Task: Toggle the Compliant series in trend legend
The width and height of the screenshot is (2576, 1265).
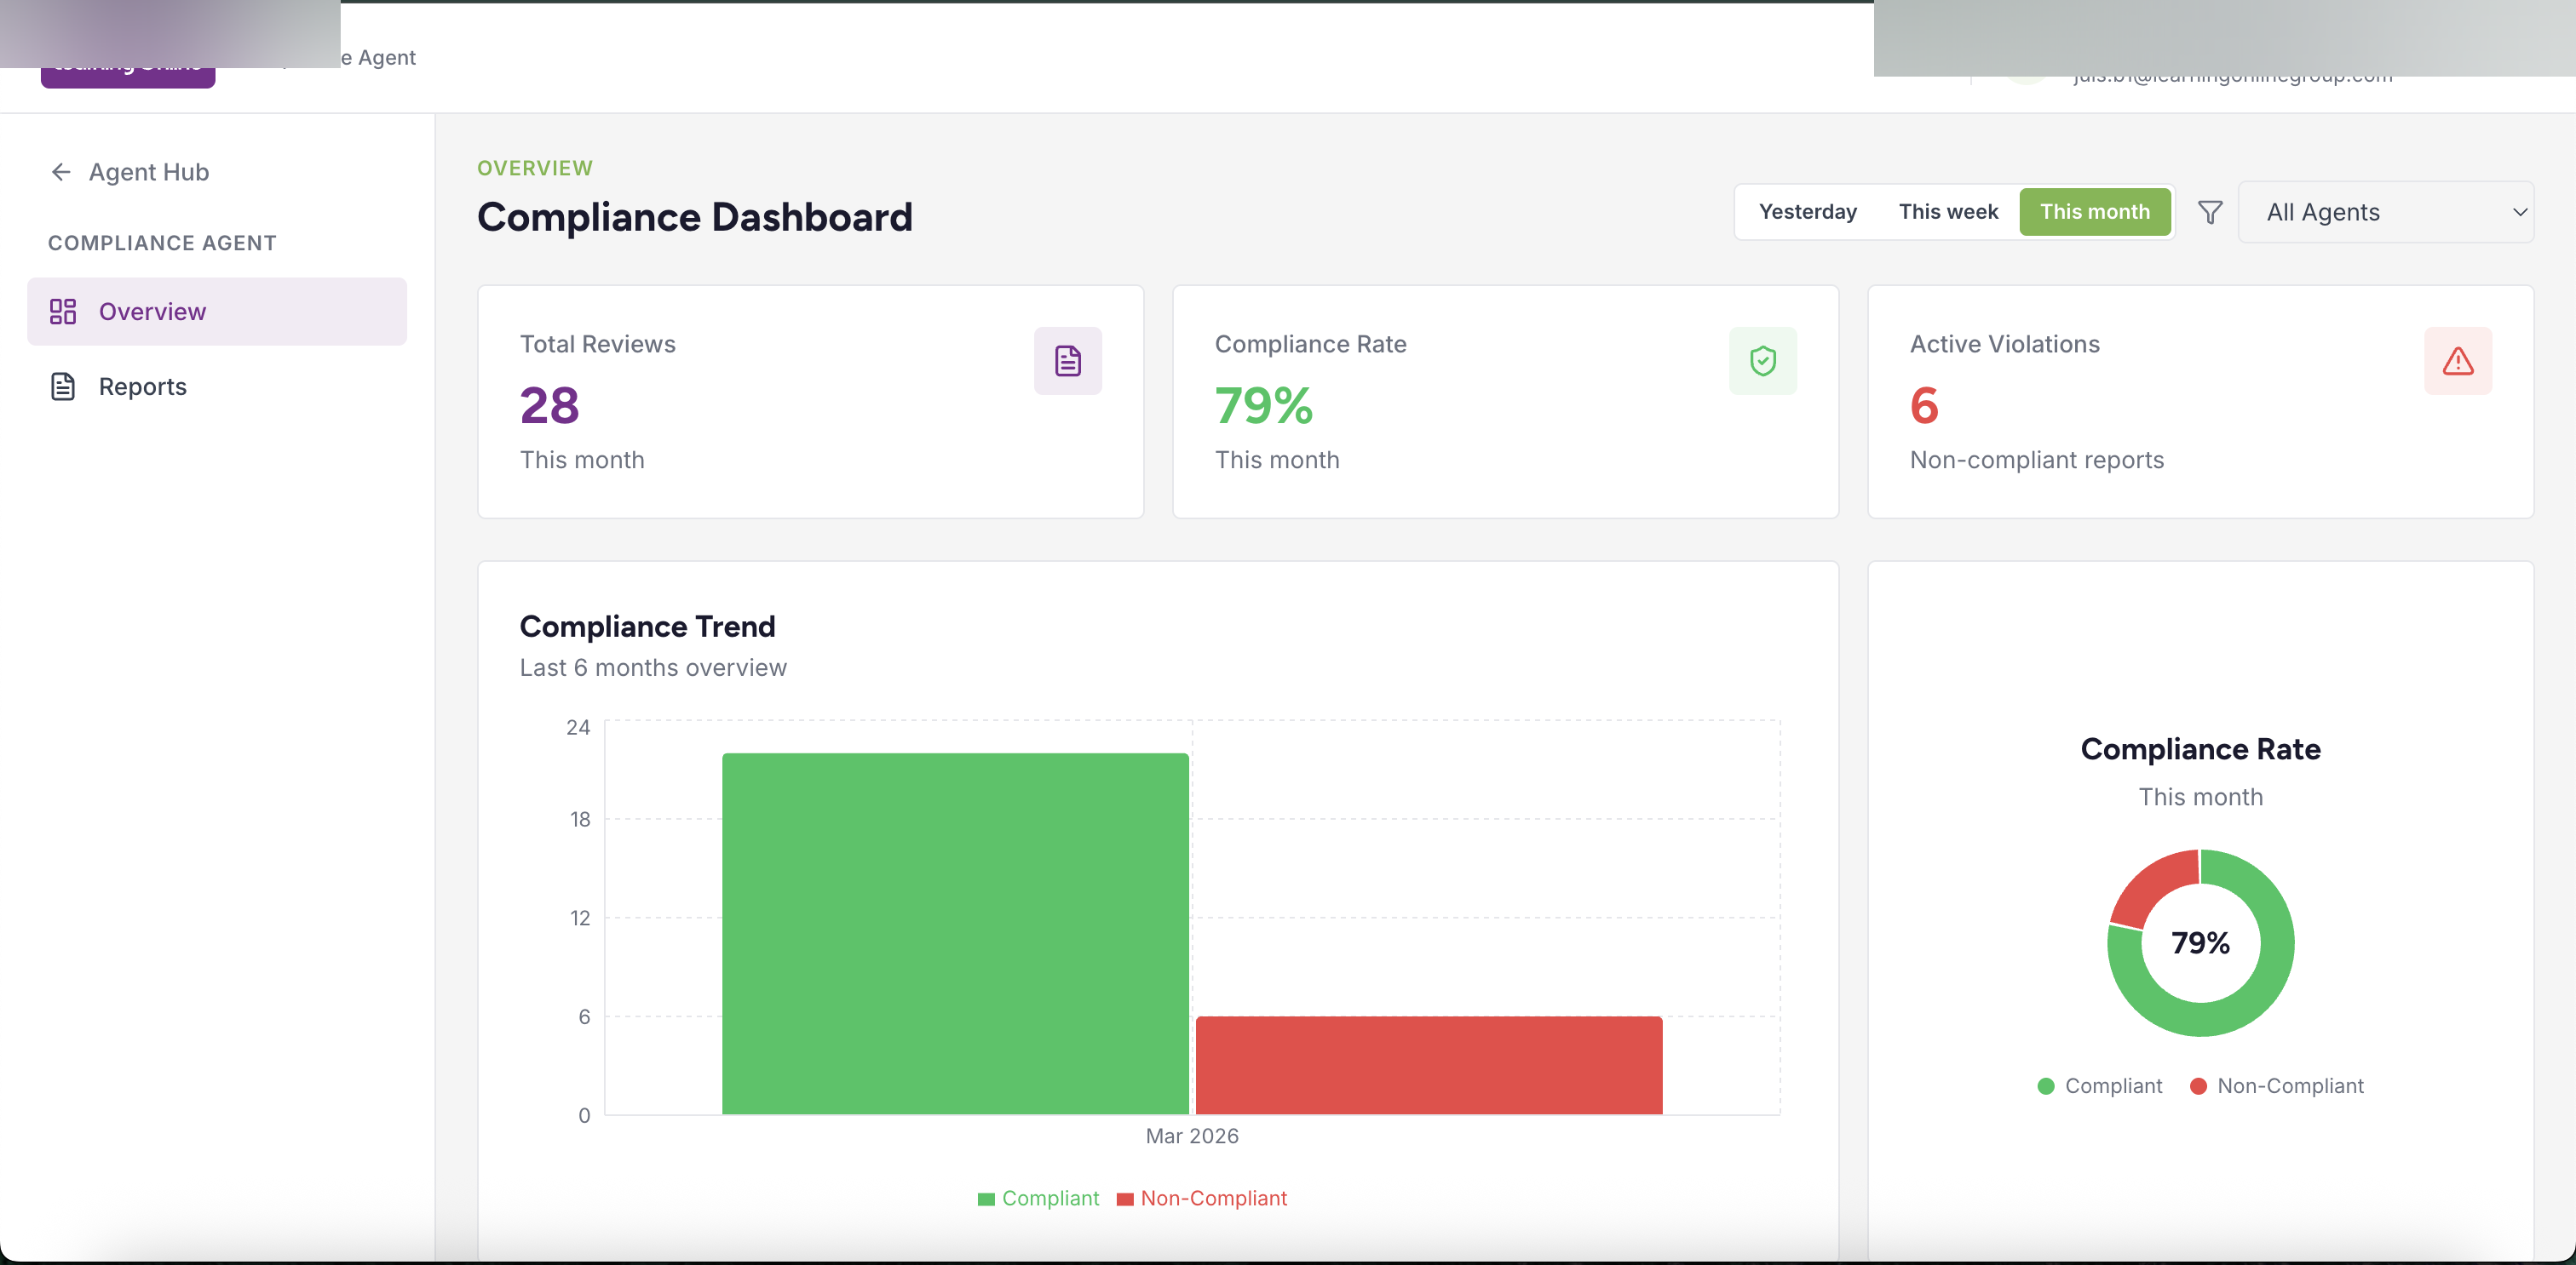Action: coord(1038,1198)
